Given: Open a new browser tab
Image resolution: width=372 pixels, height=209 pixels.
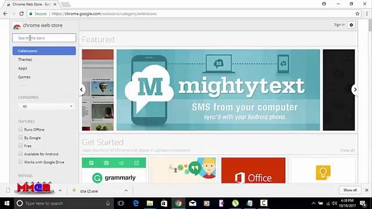Looking at the screenshot, I should [x=66, y=4].
